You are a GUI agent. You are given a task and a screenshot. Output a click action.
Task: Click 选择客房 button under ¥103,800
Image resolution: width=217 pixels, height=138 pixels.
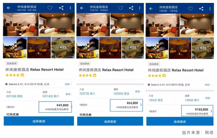tap(180, 122)
